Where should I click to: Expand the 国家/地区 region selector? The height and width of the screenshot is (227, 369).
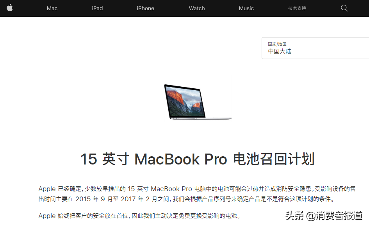[x=316, y=48]
